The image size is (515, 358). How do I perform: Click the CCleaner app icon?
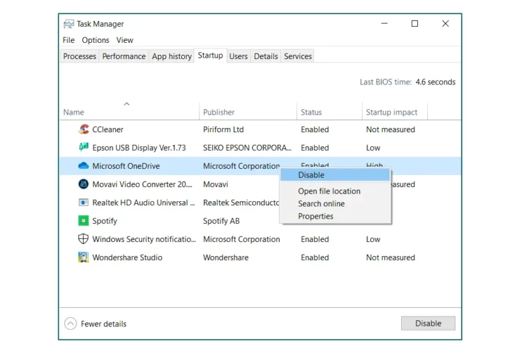[x=83, y=129]
